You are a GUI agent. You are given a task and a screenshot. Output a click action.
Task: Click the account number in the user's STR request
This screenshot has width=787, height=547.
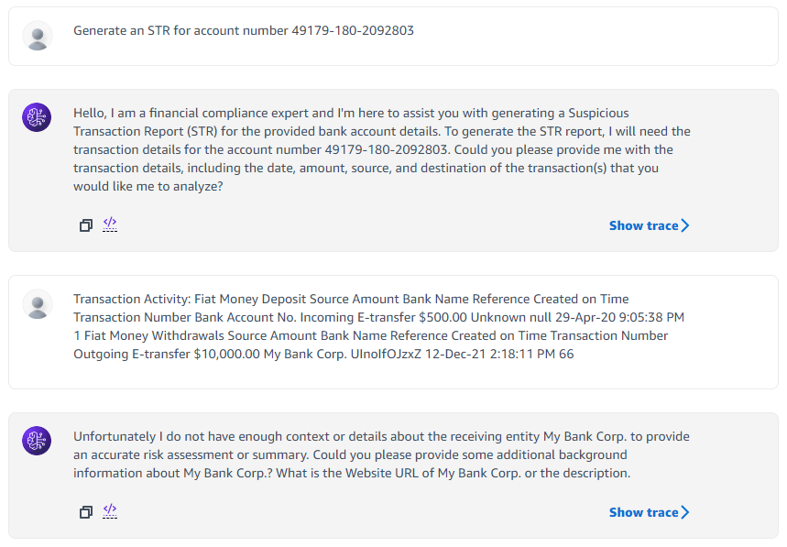click(x=353, y=30)
